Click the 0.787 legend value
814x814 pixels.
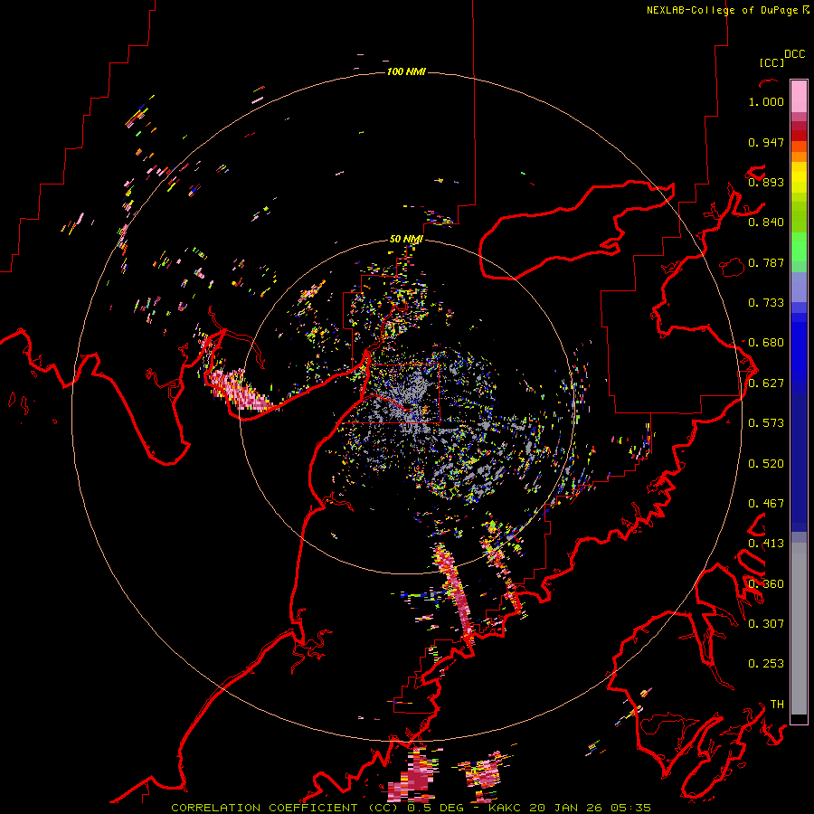(766, 262)
